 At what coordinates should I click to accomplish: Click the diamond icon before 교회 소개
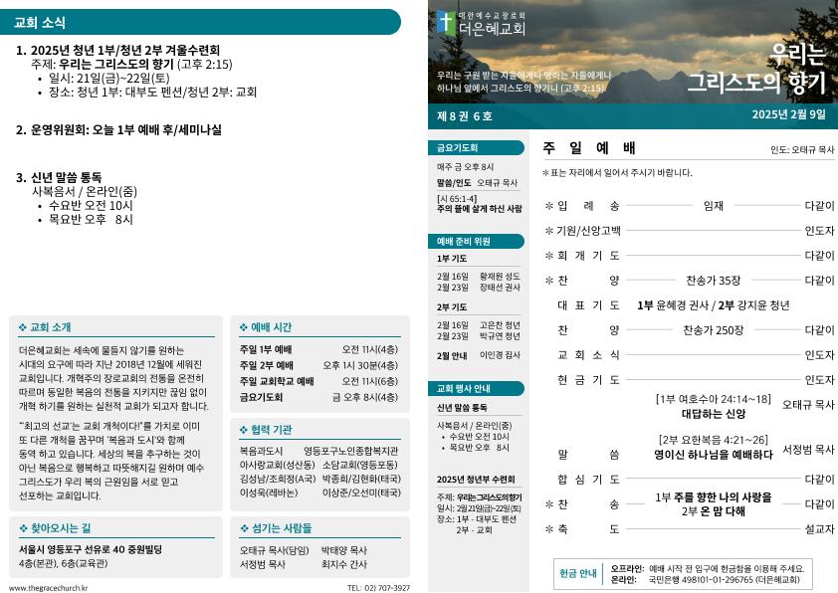(23, 327)
